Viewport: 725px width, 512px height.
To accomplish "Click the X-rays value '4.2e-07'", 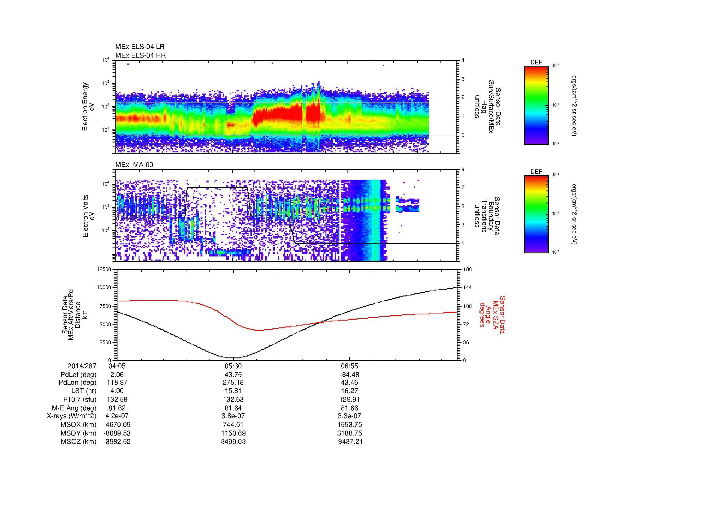I will point(117,416).
